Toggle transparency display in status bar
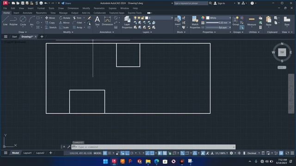 [x=165, y=153]
